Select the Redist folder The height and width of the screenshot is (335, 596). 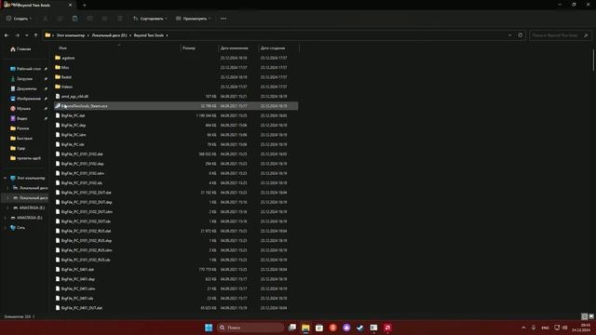[66, 77]
